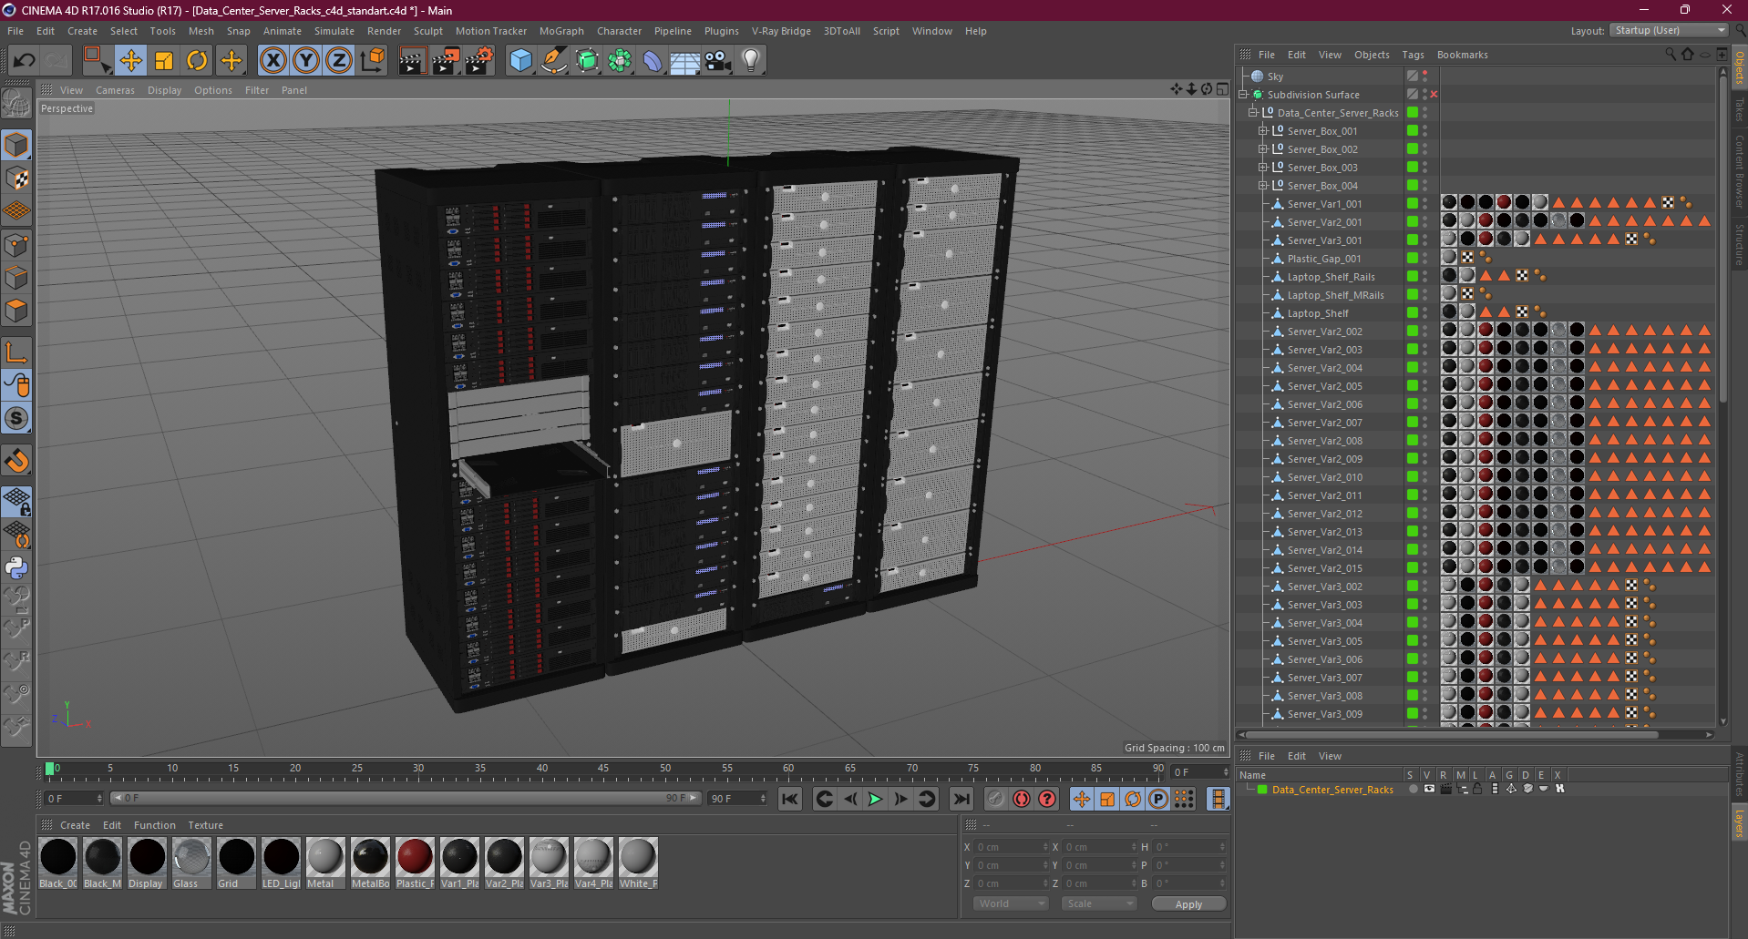Click the Camera object icon

[718, 61]
